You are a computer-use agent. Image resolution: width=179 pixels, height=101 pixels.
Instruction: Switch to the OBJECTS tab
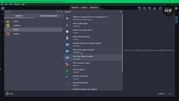19,16
